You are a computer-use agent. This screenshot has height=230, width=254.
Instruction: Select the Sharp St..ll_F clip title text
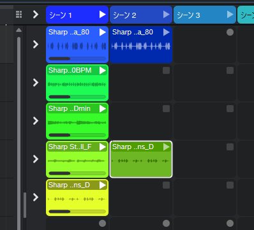pos(70,147)
